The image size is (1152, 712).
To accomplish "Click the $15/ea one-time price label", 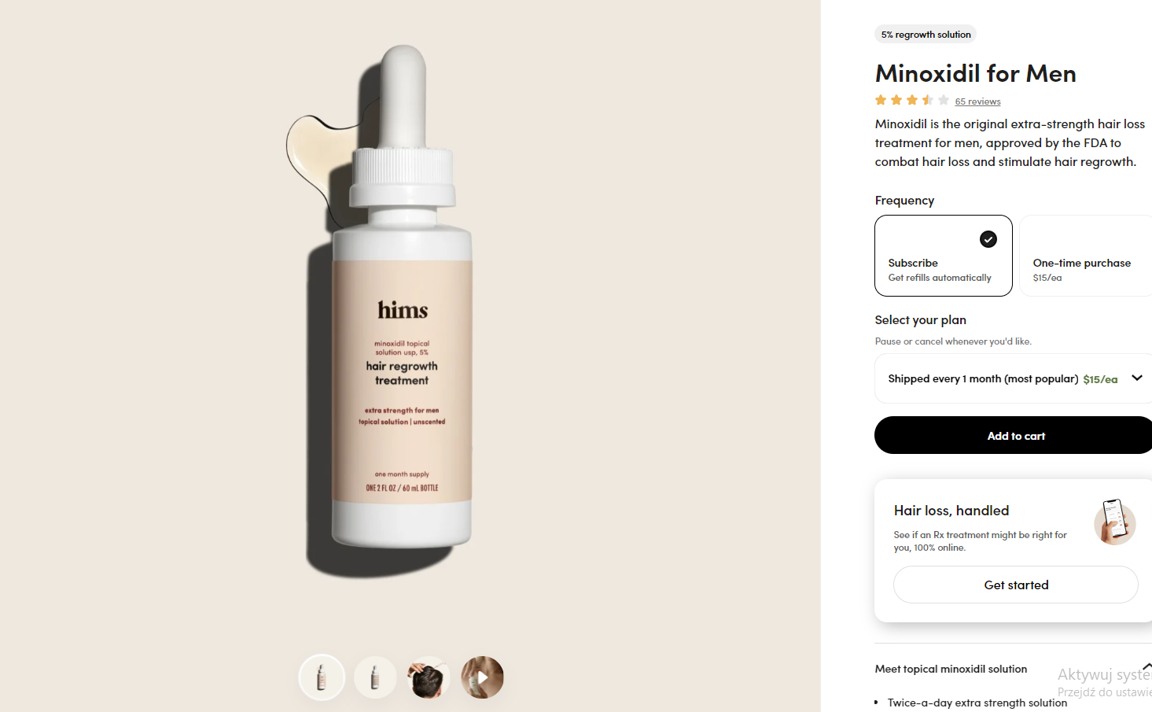I will [1047, 278].
